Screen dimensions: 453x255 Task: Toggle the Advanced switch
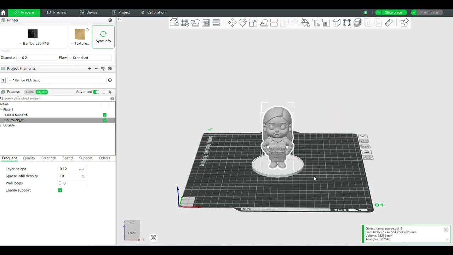tap(96, 92)
